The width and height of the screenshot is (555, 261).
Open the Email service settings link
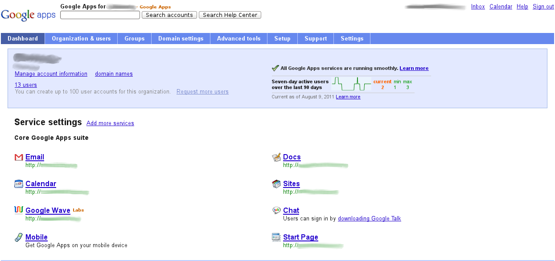pos(35,157)
